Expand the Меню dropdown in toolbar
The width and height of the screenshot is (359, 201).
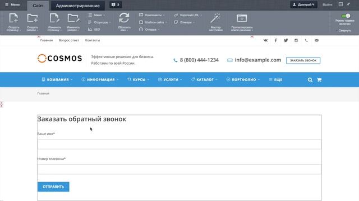tap(96, 15)
